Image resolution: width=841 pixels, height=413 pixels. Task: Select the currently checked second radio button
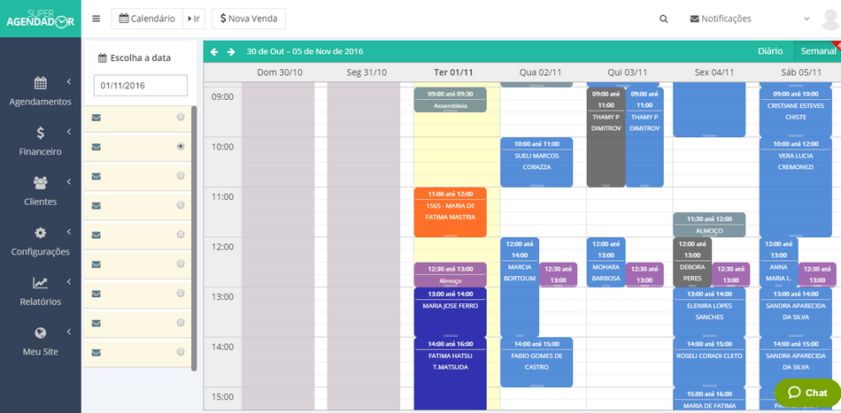click(181, 146)
